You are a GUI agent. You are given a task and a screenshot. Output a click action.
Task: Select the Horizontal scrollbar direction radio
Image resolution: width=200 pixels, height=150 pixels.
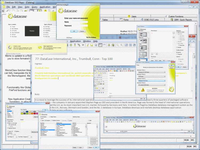click(177, 54)
